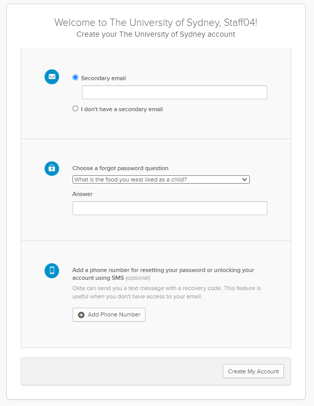Click "Choose a forgot password question" label
The image size is (314, 406).
click(120, 168)
